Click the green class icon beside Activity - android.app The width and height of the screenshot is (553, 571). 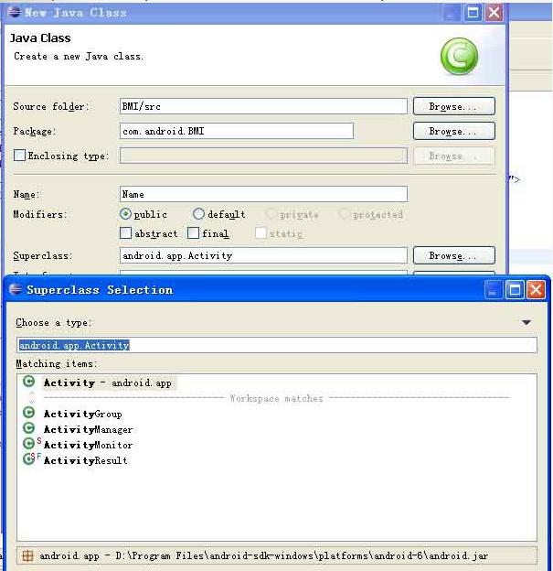click(28, 382)
